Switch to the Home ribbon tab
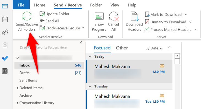This screenshot has height=109, width=201. coord(40,5)
